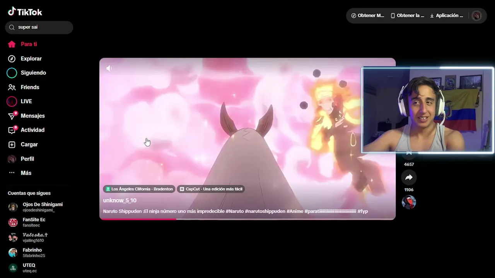Toggle video mute speaker icon
This screenshot has width=495, height=278.
coord(109,68)
